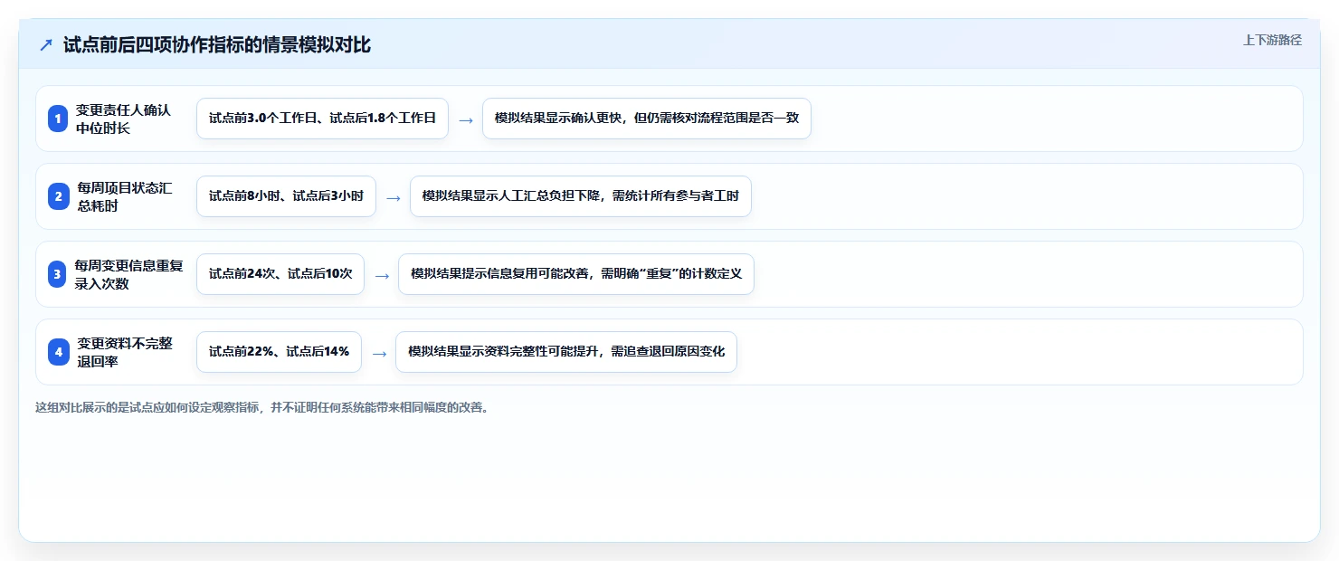Click the label 每周变更信息重复录入次数

pos(129,274)
